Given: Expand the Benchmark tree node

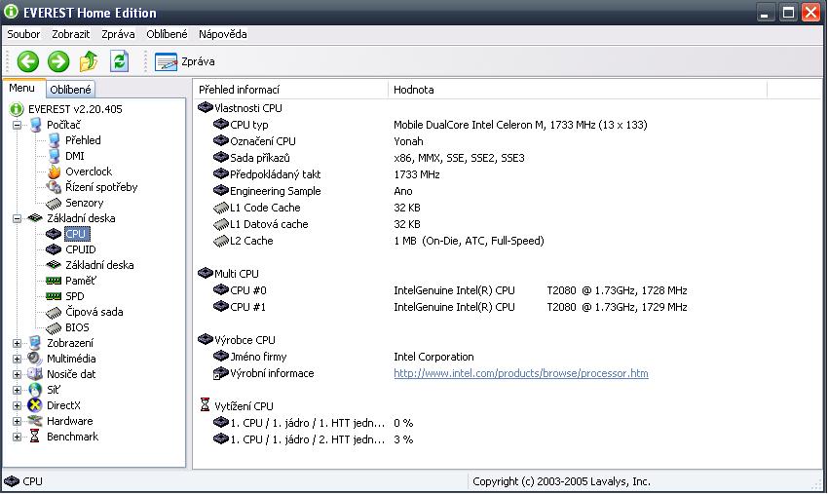Looking at the screenshot, I should tap(17, 437).
